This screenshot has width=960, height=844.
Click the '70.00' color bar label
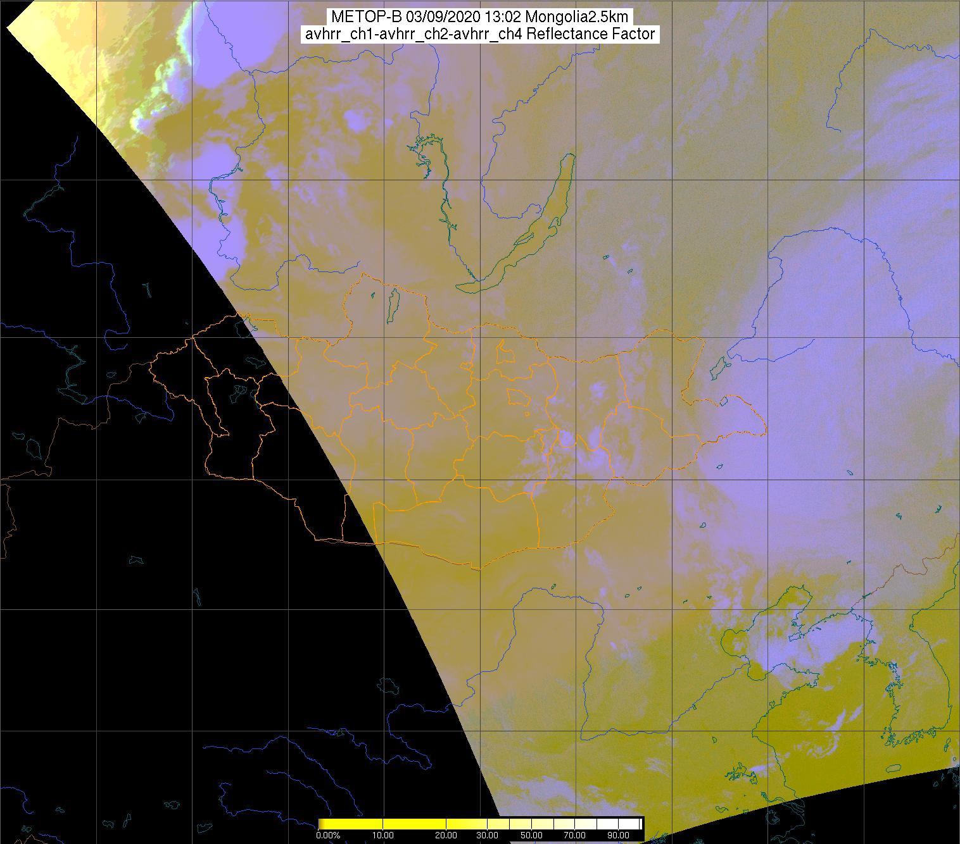pos(575,835)
